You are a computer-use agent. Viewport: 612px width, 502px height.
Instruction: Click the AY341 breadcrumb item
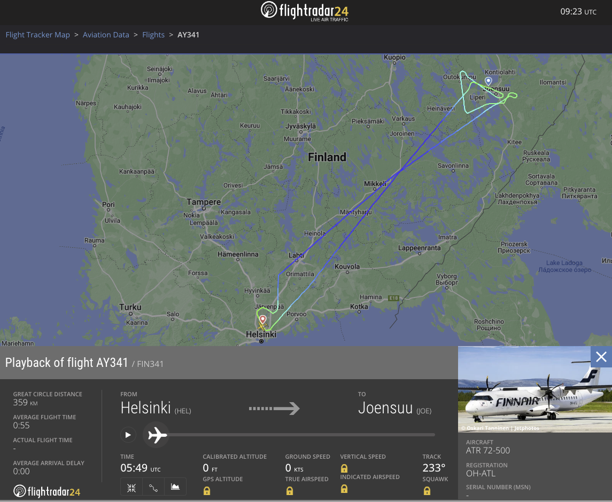[x=189, y=35]
